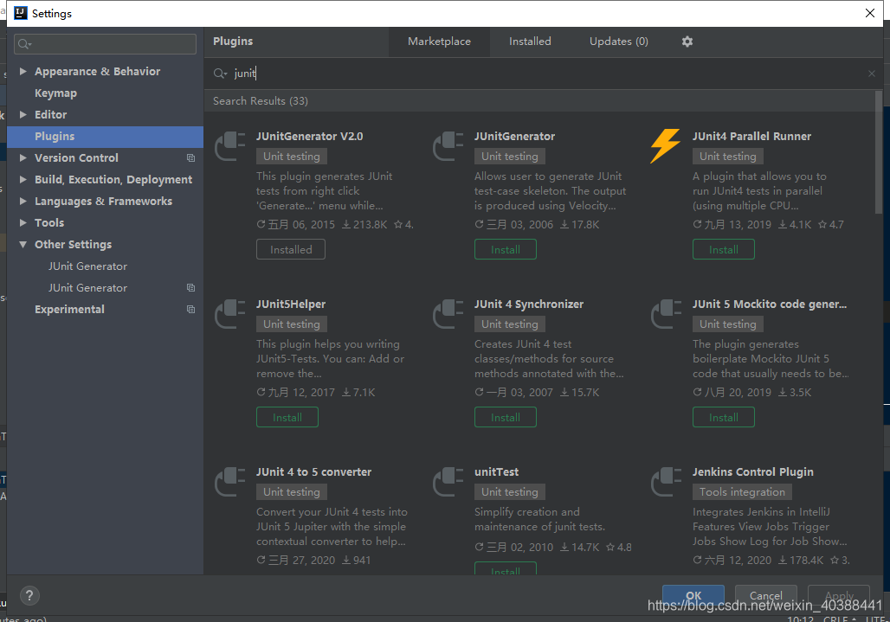Open the help question mark button
Image resolution: width=890 pixels, height=622 pixels.
[x=29, y=595]
